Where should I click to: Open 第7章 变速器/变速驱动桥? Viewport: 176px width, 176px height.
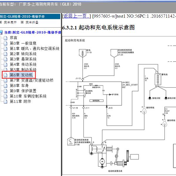point(31,80)
